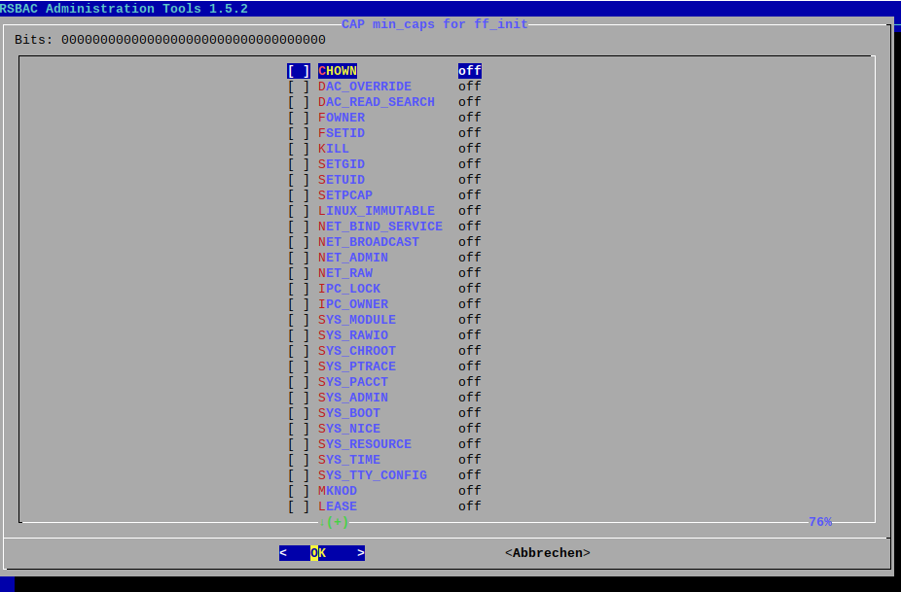Pick the SYS_NICE entry text
The image size is (901, 592).
pos(348,429)
